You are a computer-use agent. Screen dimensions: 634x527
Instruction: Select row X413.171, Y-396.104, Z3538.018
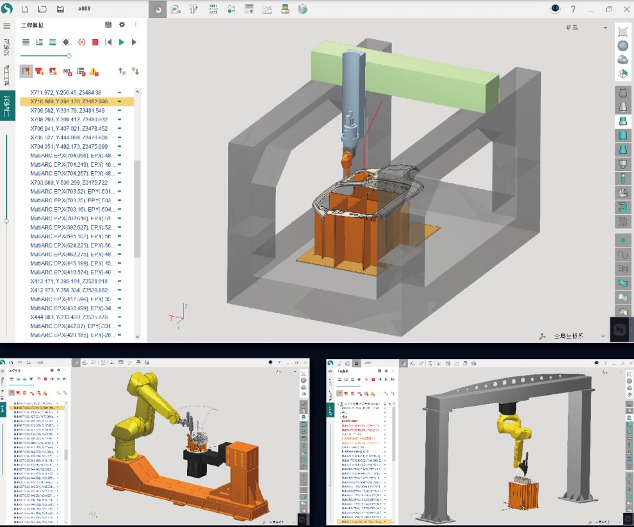pyautogui.click(x=77, y=281)
